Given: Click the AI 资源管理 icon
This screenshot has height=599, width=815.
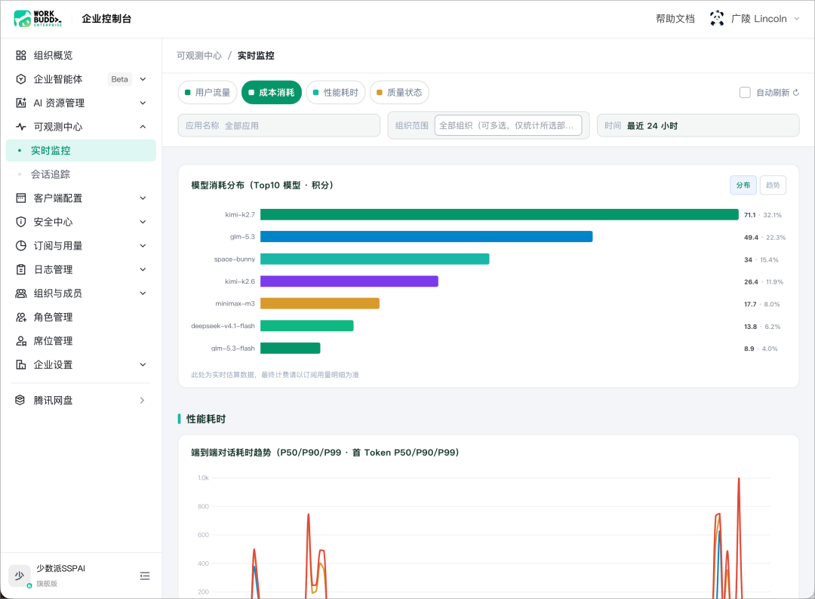Looking at the screenshot, I should coord(21,103).
